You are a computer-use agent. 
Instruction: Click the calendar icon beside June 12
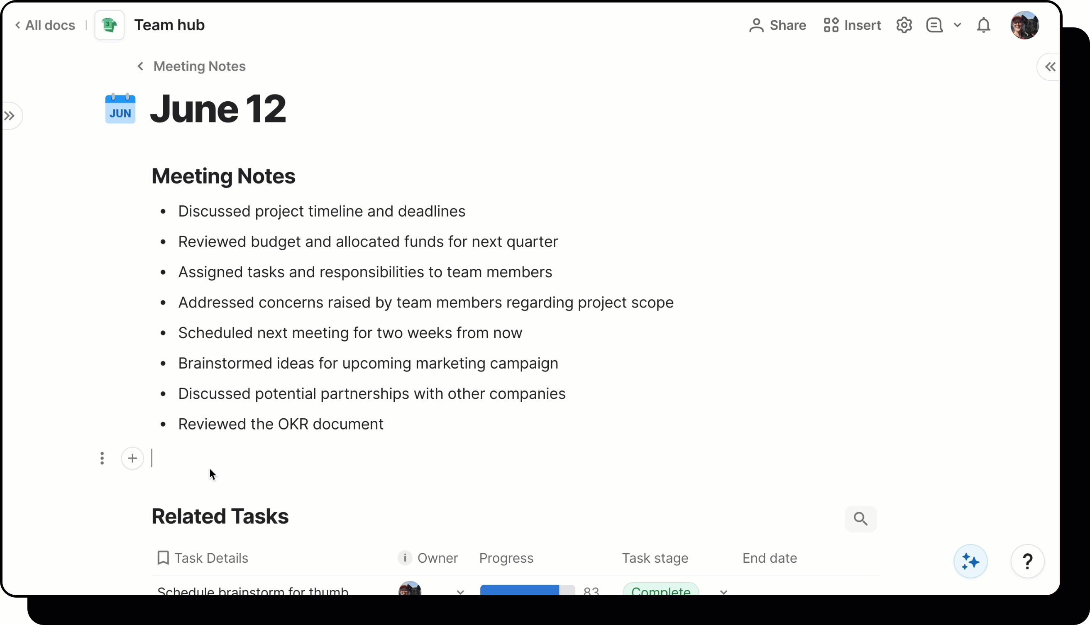tap(120, 109)
